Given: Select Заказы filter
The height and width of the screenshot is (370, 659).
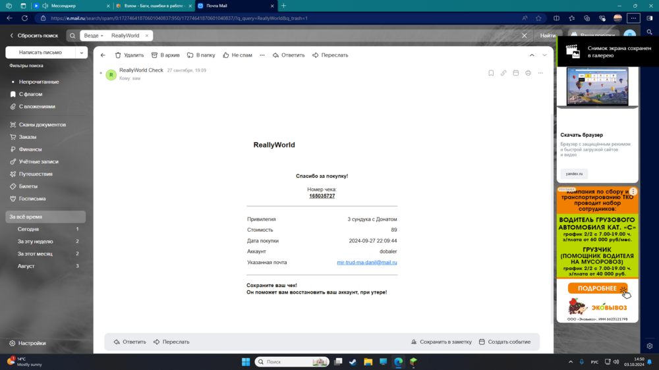Looking at the screenshot, I should tap(27, 137).
